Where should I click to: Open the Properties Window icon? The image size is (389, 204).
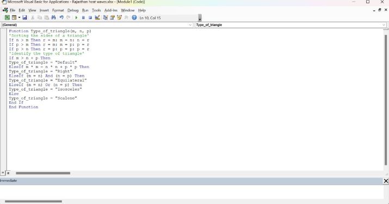(x=113, y=17)
